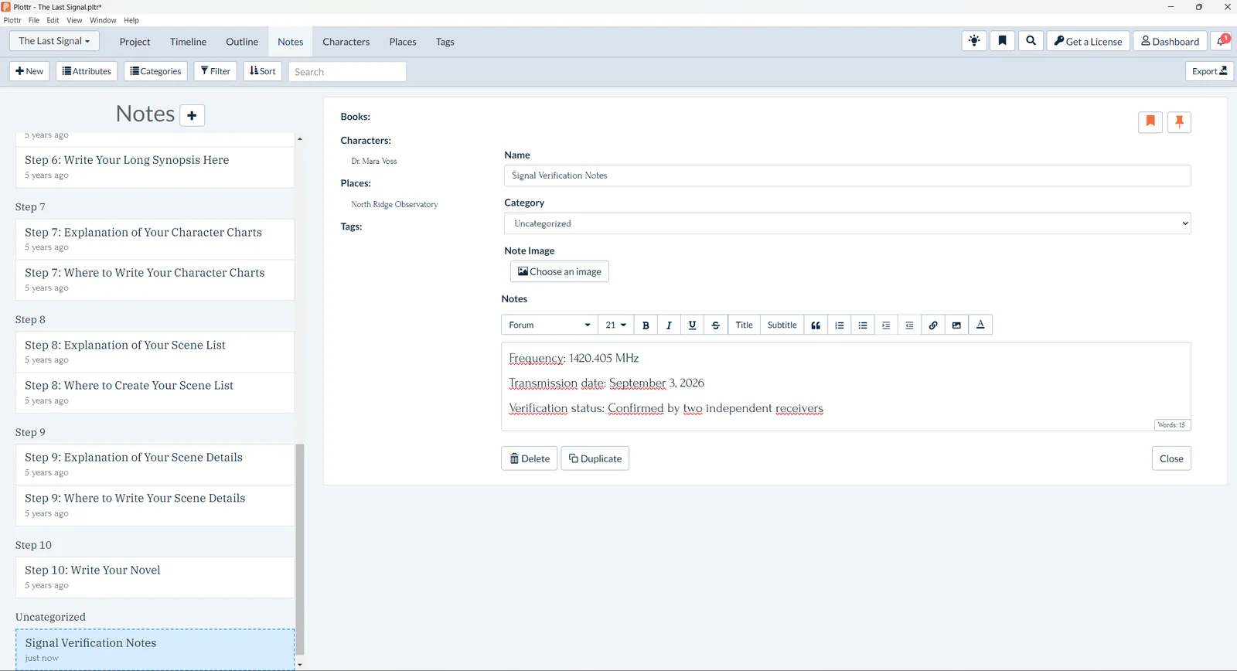Viewport: 1237px width, 671px height.
Task: Increase the text indent
Action: (886, 325)
